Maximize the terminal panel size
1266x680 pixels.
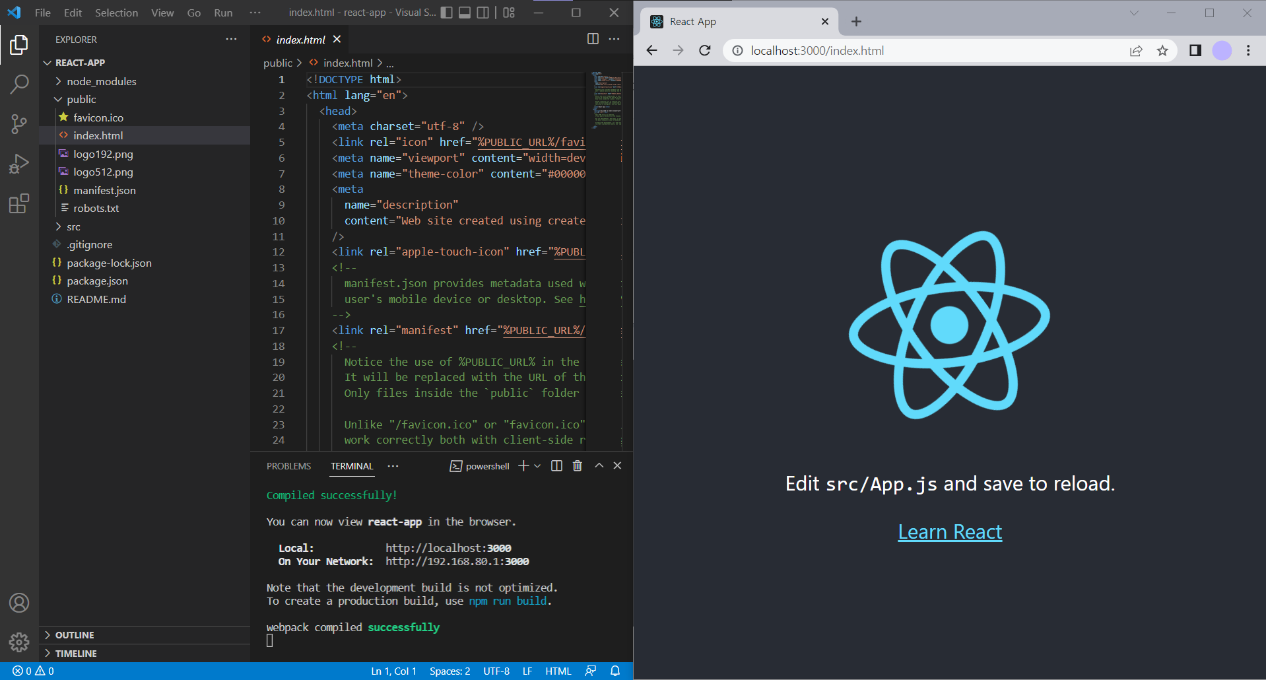599,465
